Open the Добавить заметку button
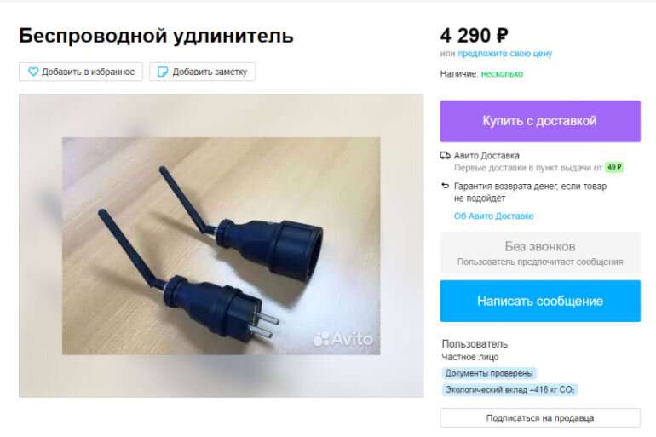Image resolution: width=656 pixels, height=437 pixels. pos(203,72)
